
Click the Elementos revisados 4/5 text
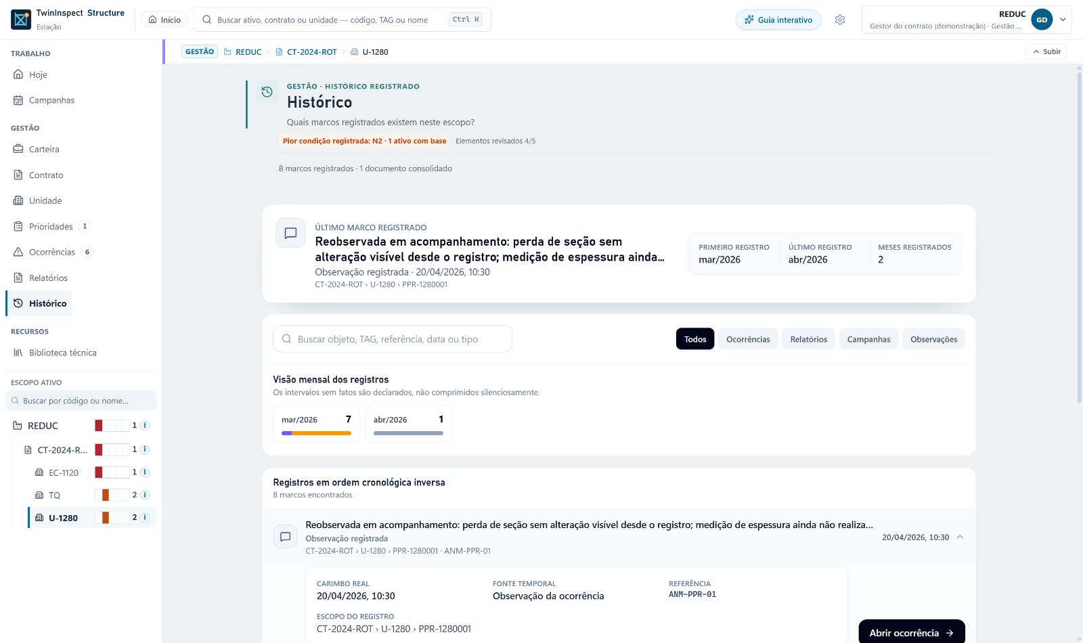(x=495, y=141)
